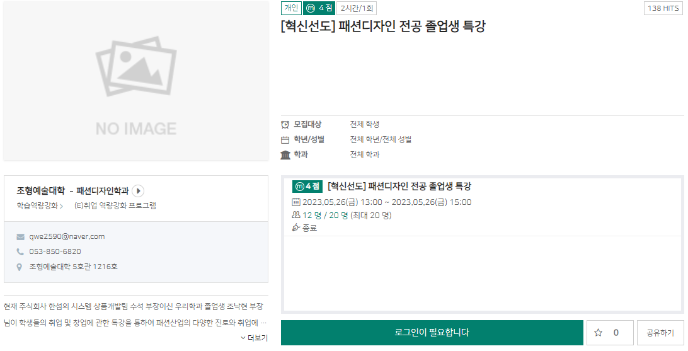
Task: Click the calendar icon beside 학년/성별
Action: (x=285, y=140)
